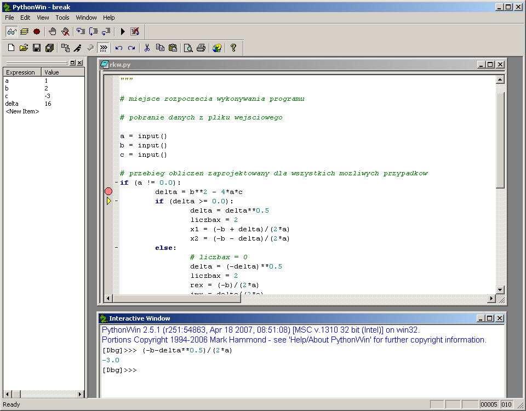Screen dimensions: 526x411
Task: Click the Close debugger icon
Action: [135, 32]
